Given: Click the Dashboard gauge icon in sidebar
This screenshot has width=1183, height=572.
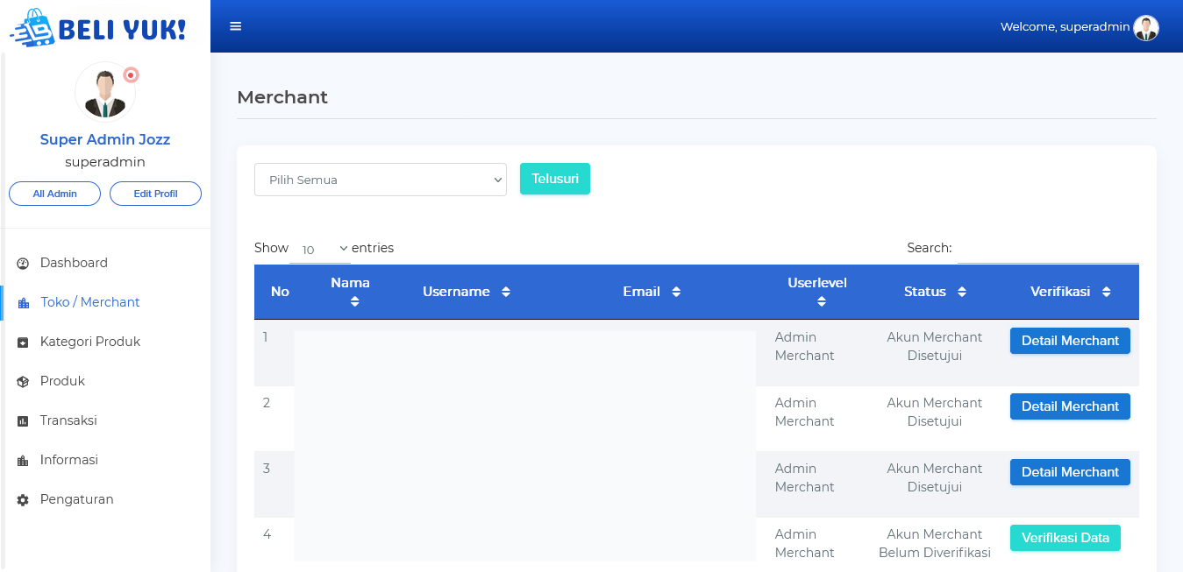Looking at the screenshot, I should [x=23, y=264].
